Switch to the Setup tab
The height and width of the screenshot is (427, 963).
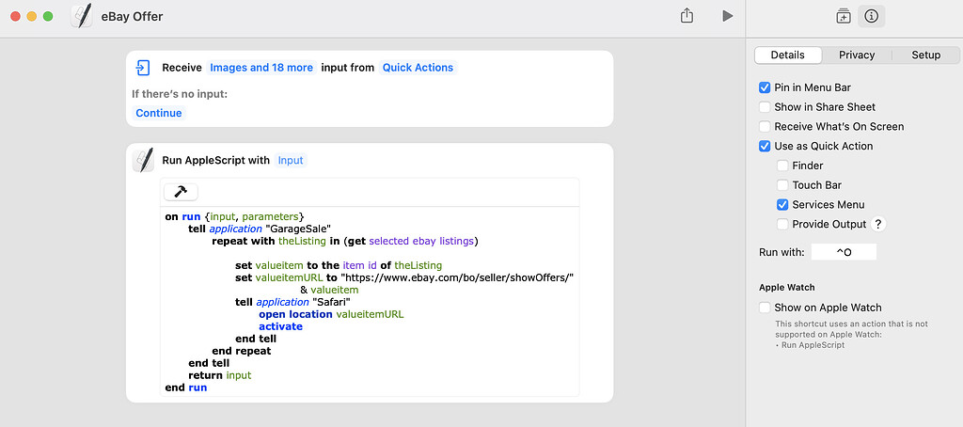pos(925,55)
